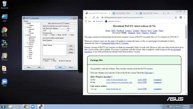Select the PuTTY taskbar icon
Screen dimensions: 193x109
click(x=40, y=107)
